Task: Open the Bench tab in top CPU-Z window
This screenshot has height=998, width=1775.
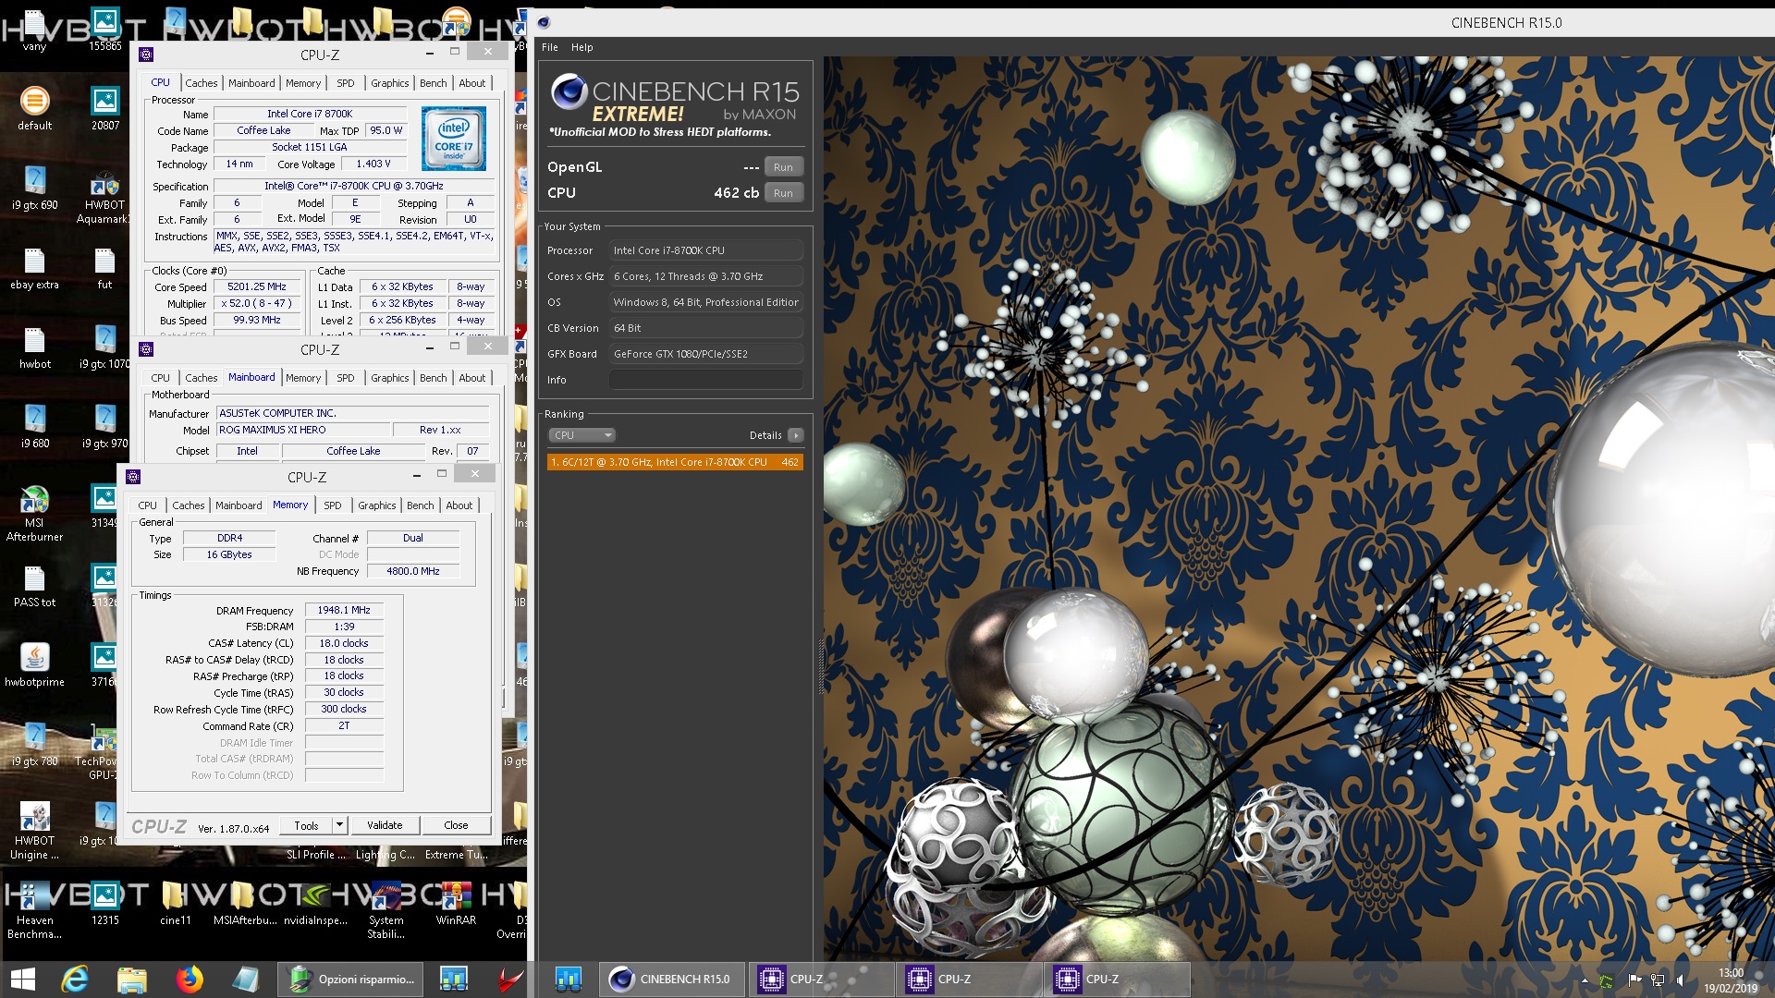Action: [433, 83]
